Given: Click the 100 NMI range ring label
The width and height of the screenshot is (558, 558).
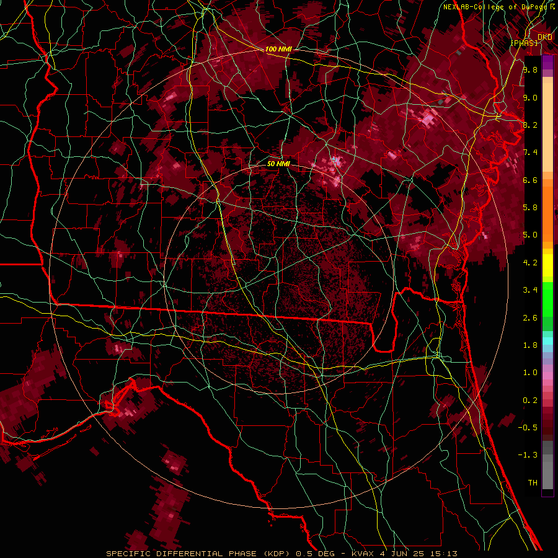Looking at the screenshot, I should tap(278, 49).
